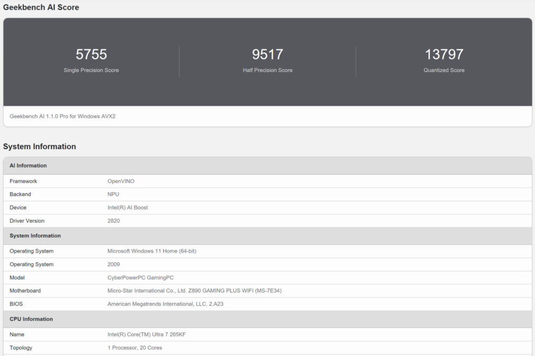Select the NPU backend value
535x356 pixels.
113,194
